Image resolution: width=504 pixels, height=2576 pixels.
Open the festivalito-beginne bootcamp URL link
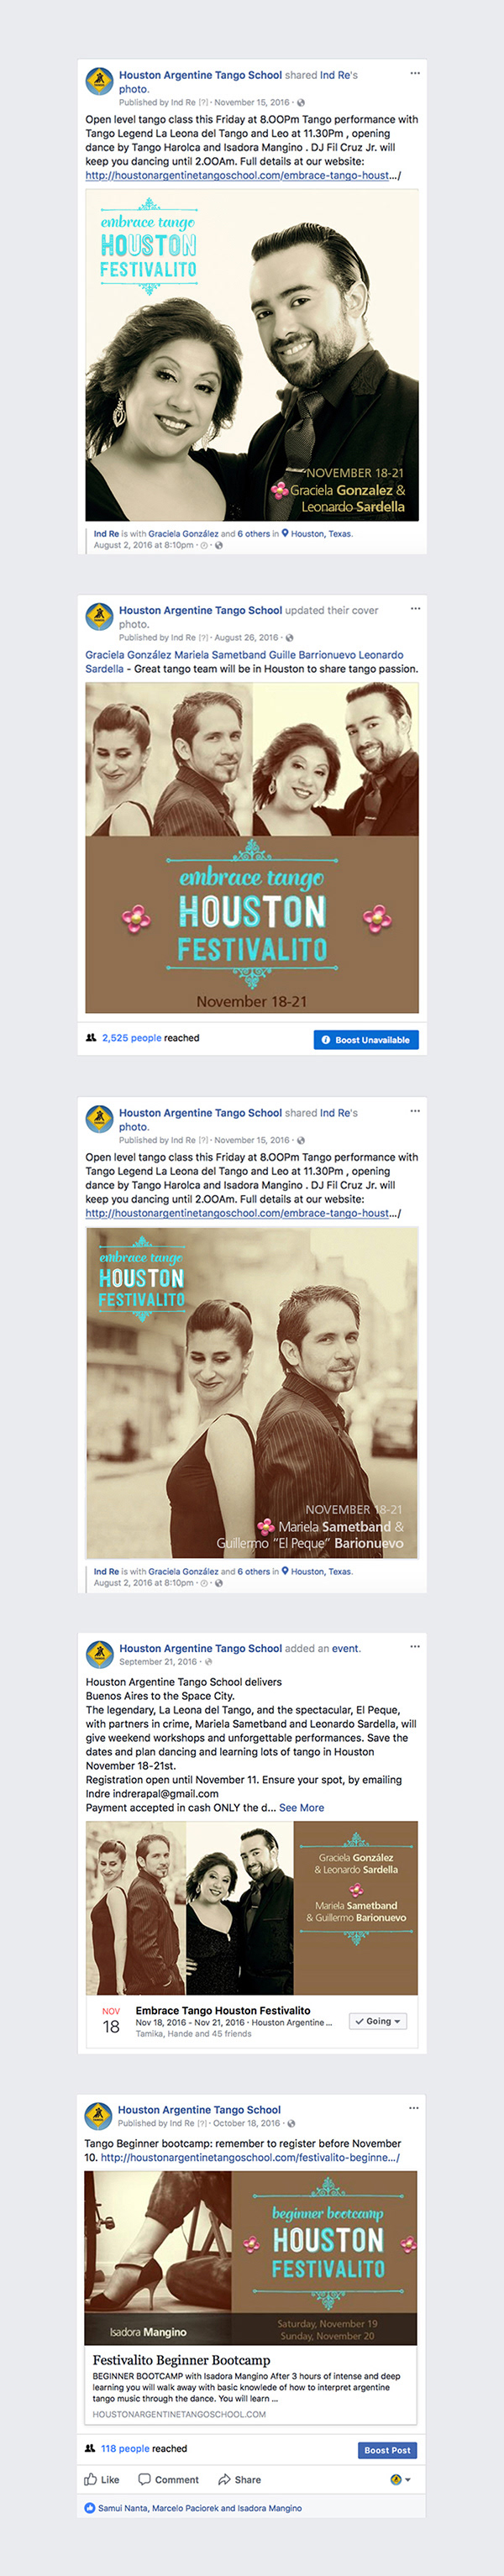(x=250, y=2157)
